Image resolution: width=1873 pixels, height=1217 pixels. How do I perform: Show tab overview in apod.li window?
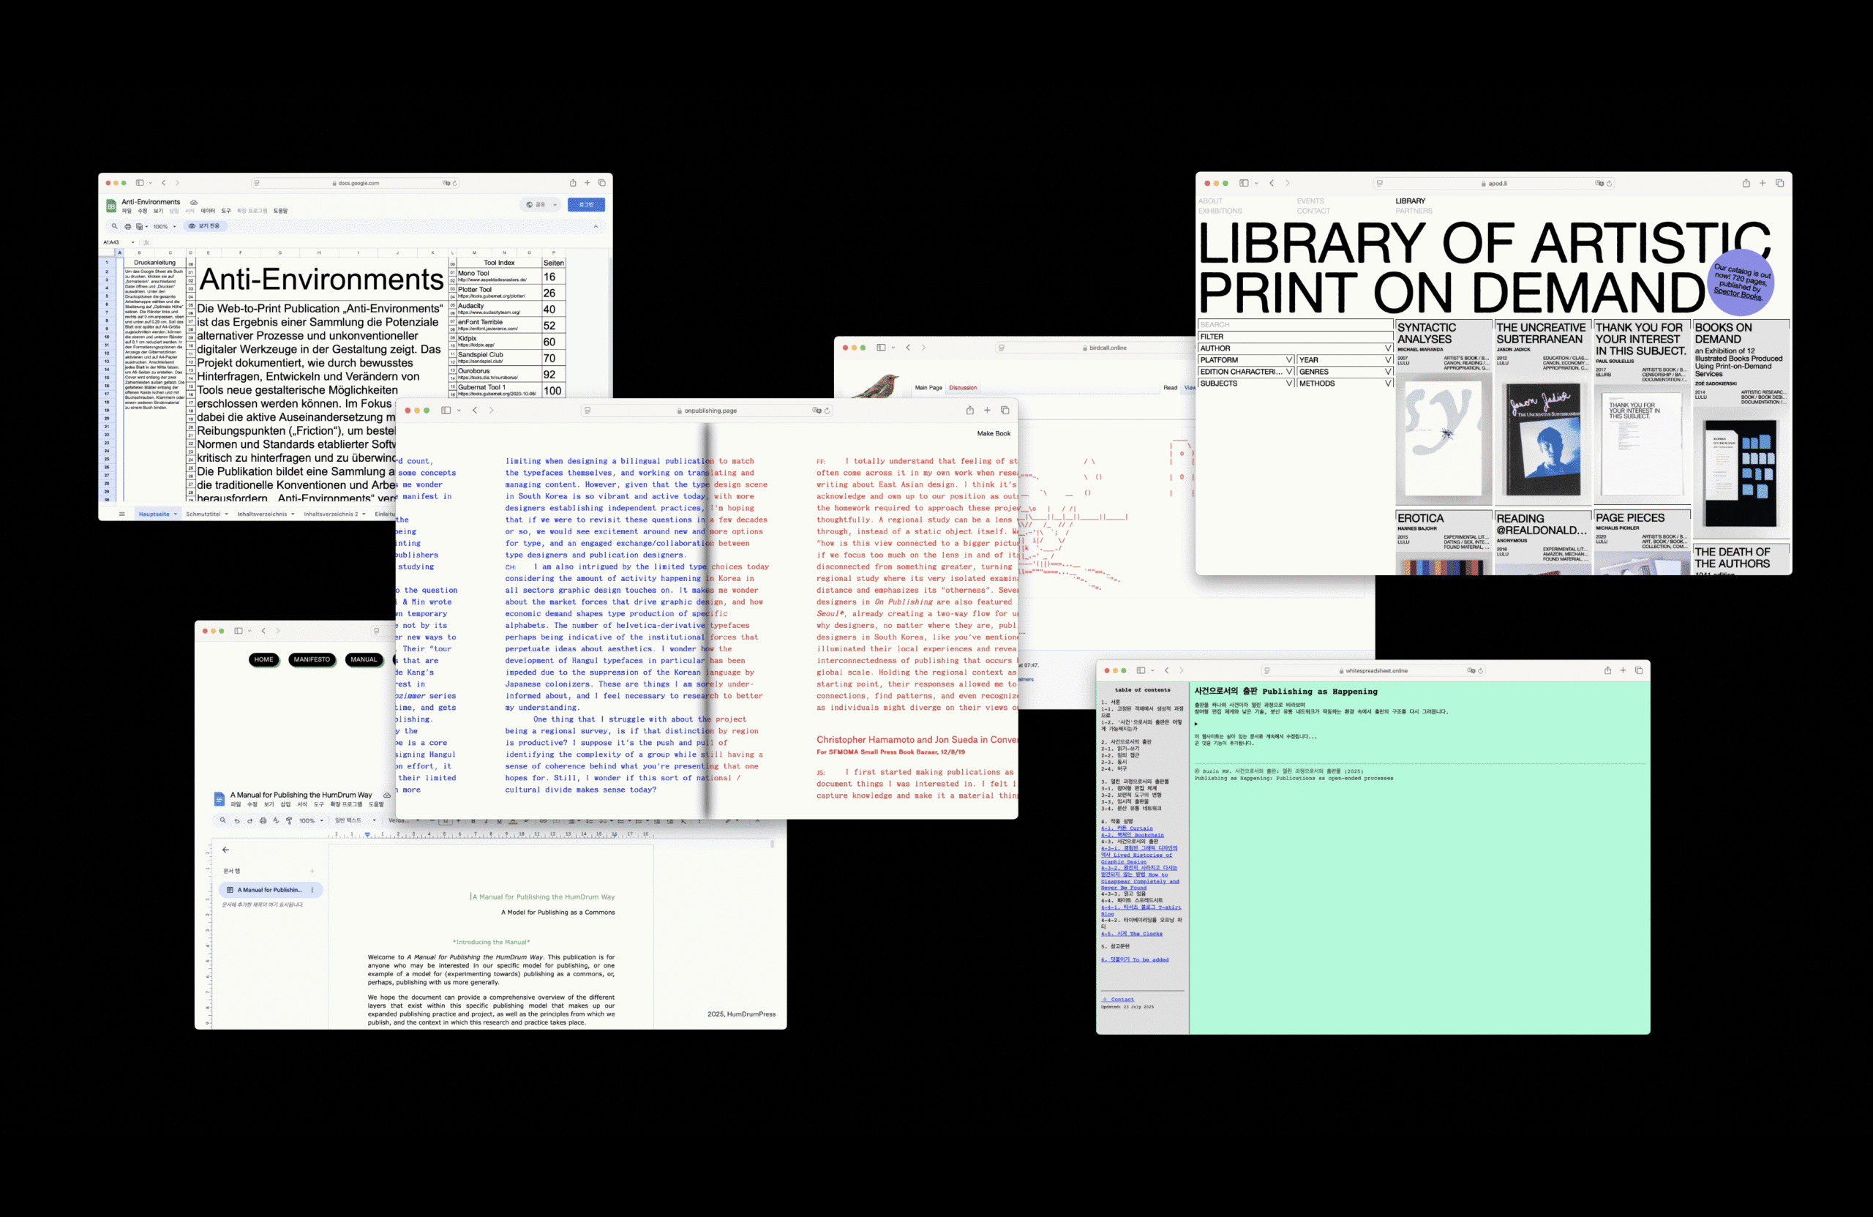pyautogui.click(x=1780, y=183)
